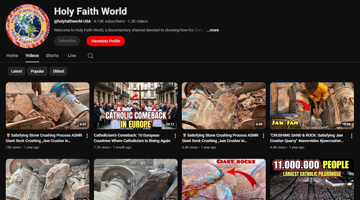Play the Jaw Jam video thumbnail
Viewport: 360px width, 200px height.
312,105
